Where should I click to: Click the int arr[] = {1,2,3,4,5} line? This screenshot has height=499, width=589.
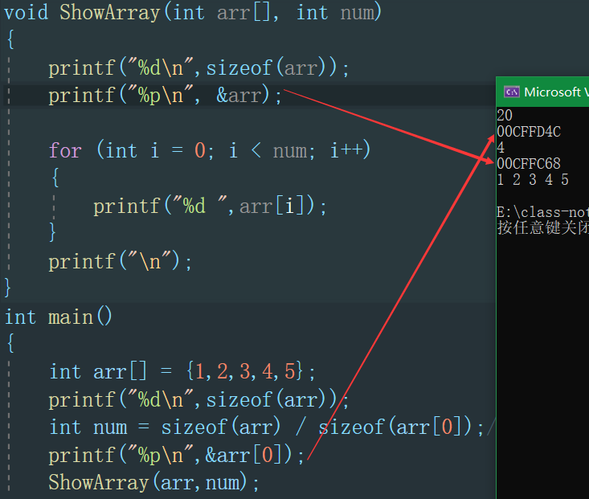[182, 371]
